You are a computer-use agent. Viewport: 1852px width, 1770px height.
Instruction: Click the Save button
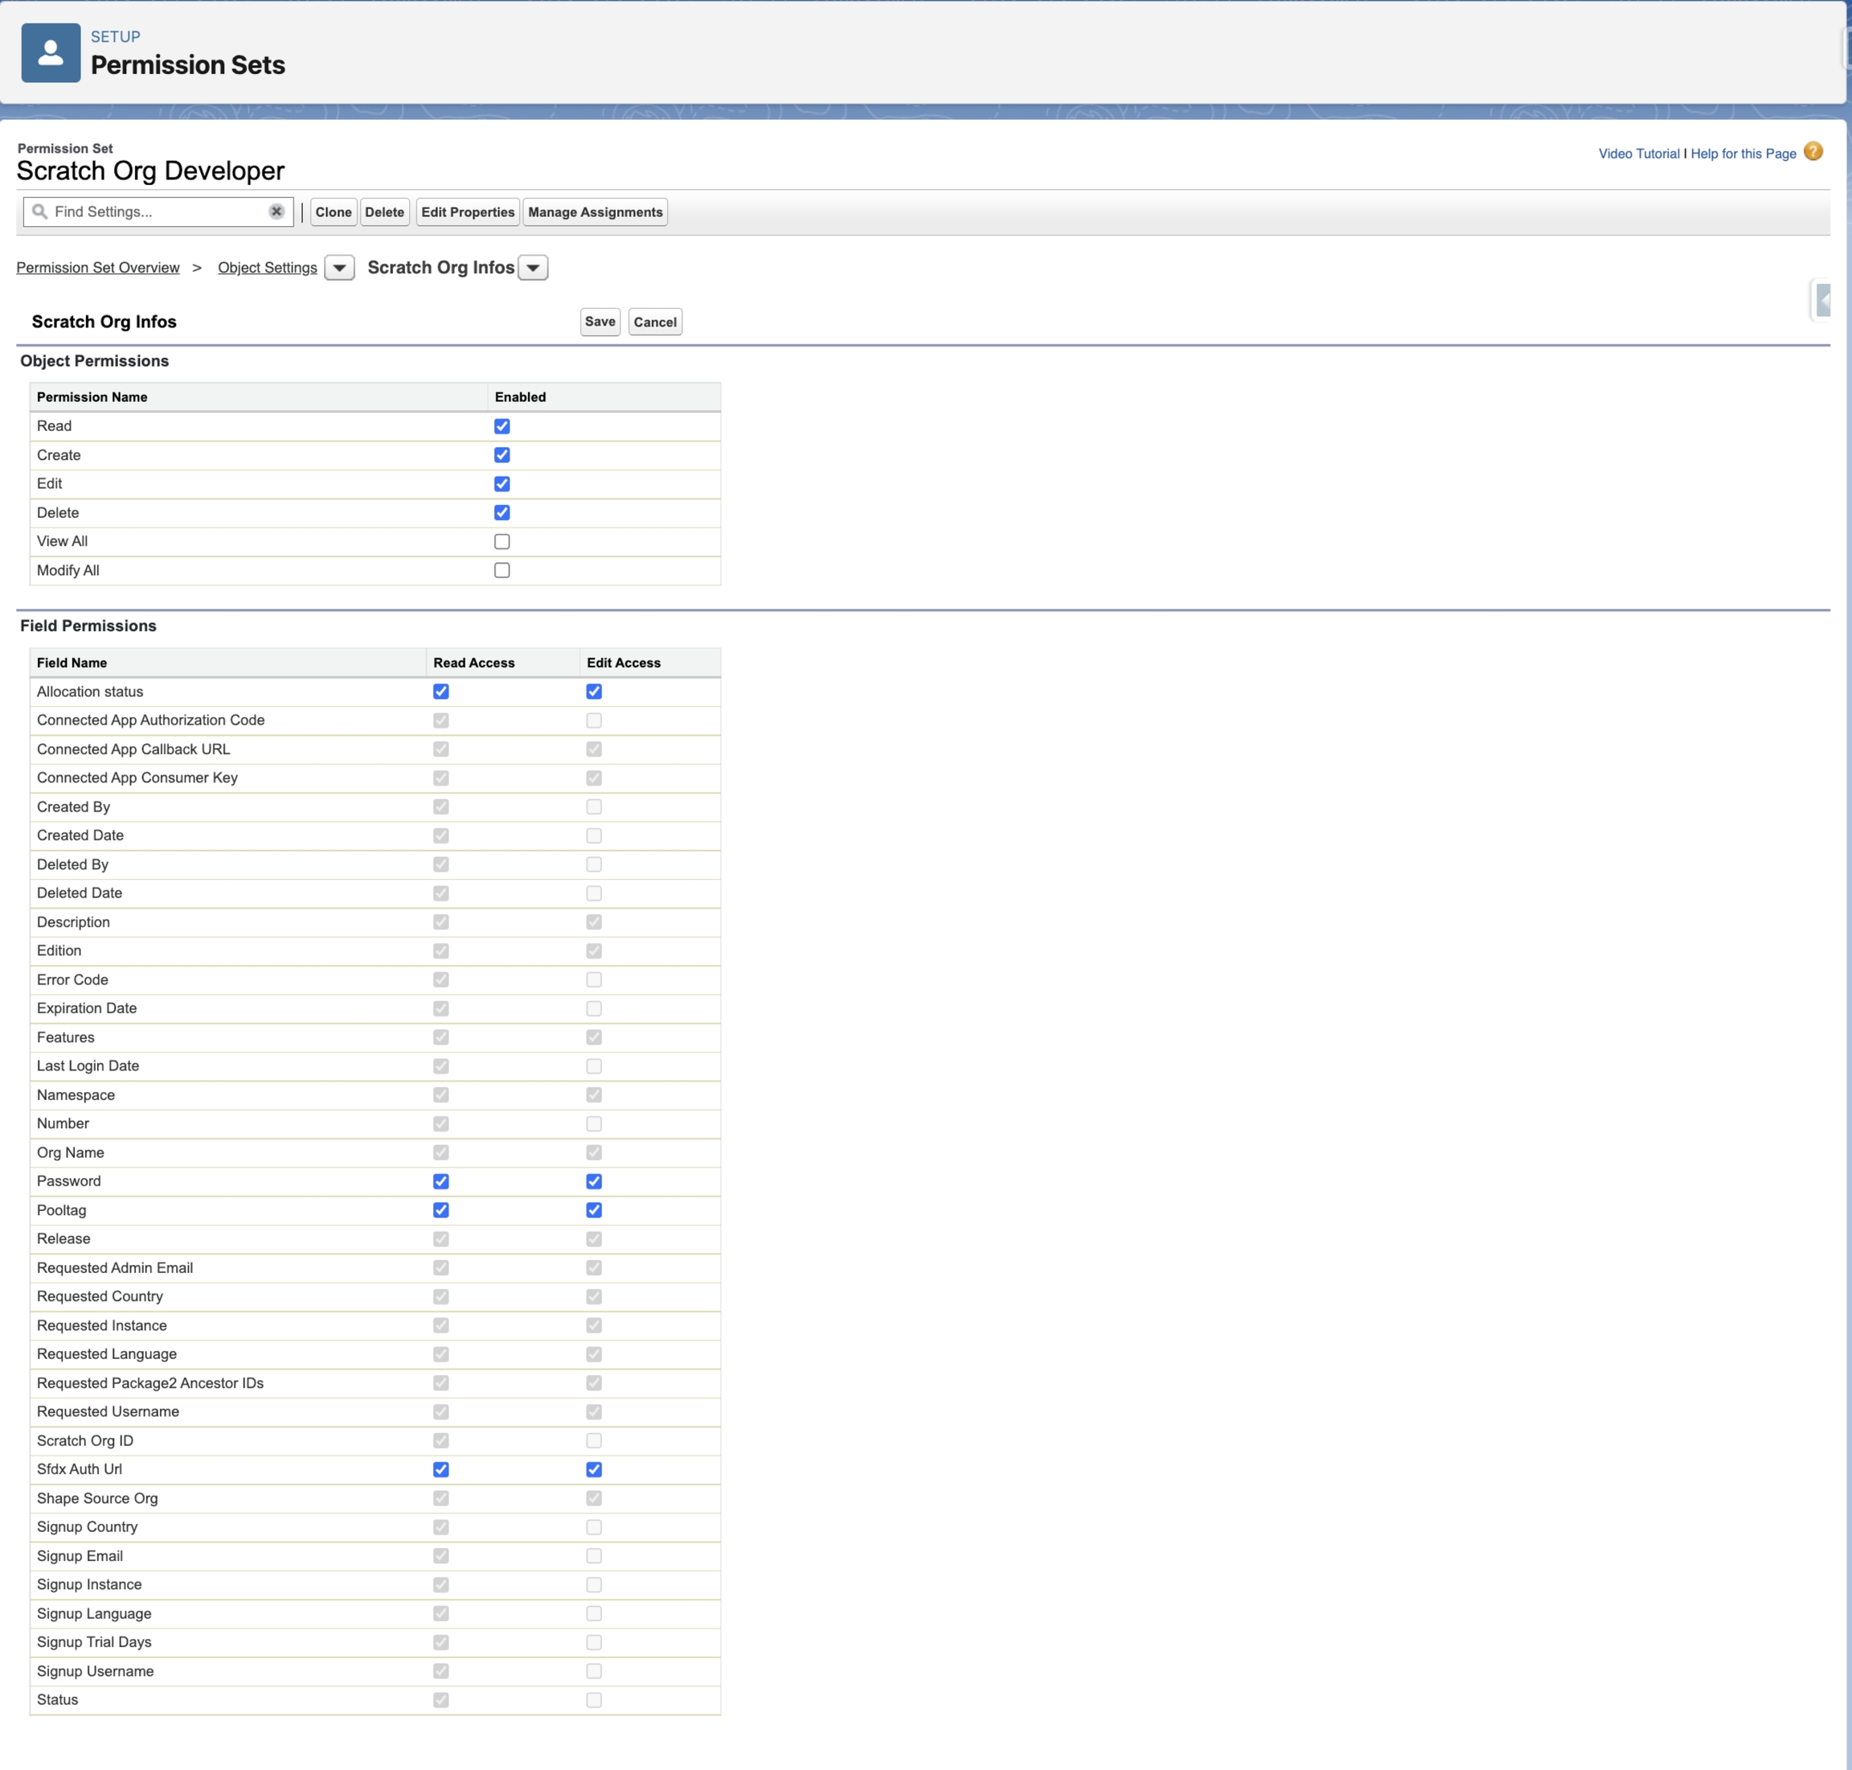tap(600, 322)
